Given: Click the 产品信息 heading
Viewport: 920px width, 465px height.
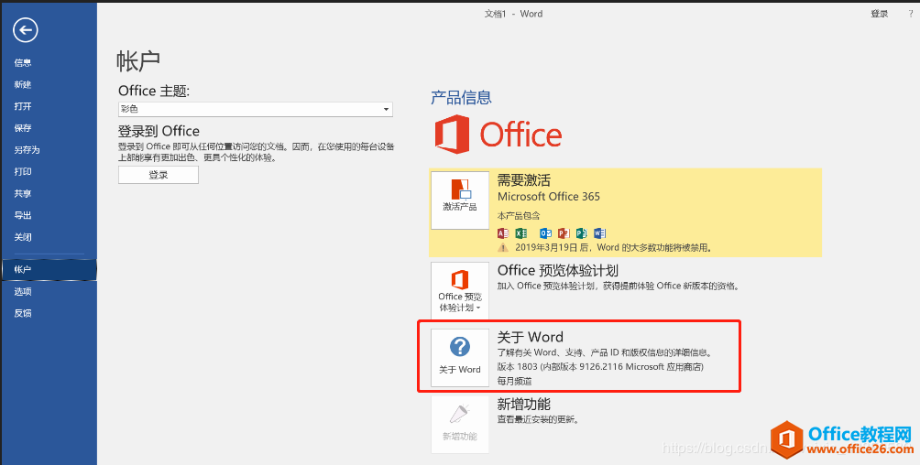Looking at the screenshot, I should click(461, 97).
